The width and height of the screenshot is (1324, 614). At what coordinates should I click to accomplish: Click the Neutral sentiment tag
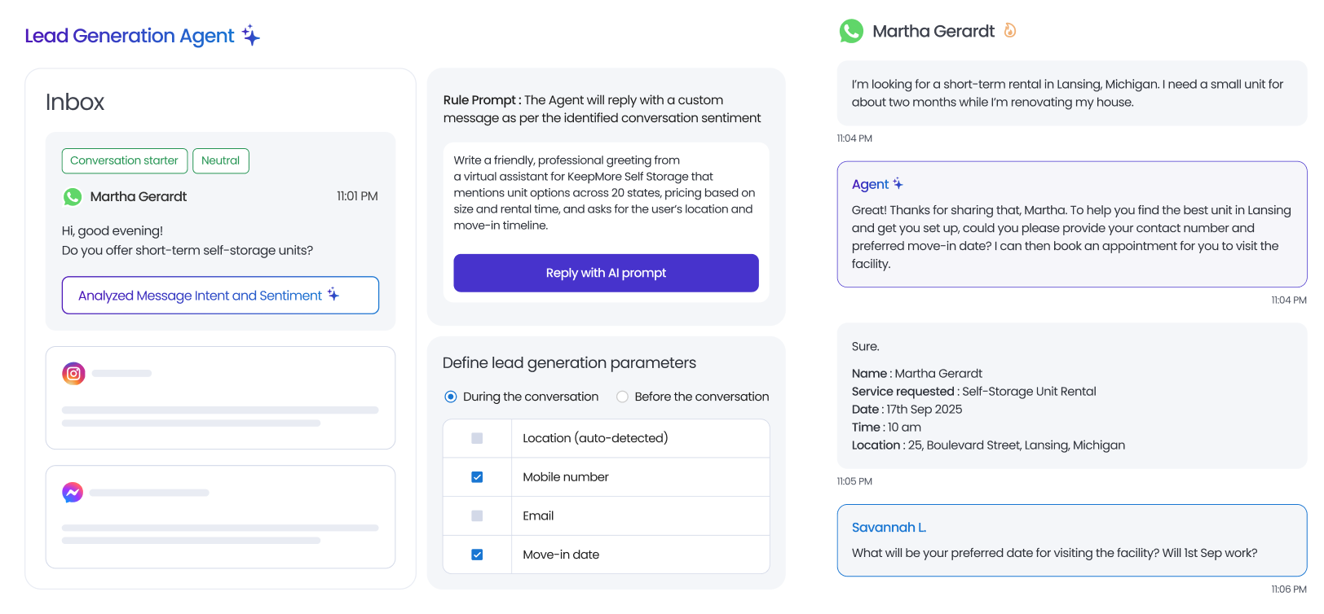tap(220, 160)
